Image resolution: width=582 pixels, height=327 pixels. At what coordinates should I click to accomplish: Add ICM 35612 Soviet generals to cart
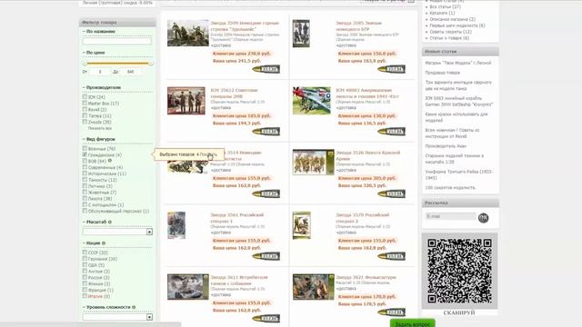pyautogui.click(x=266, y=132)
